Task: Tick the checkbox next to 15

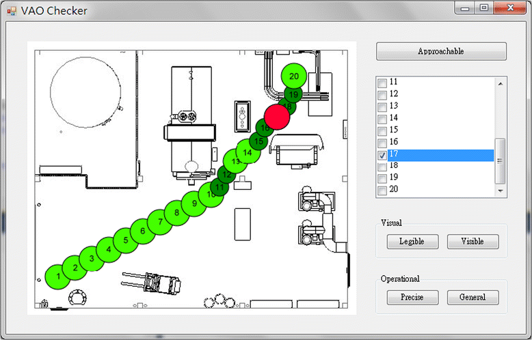Action: [x=382, y=130]
